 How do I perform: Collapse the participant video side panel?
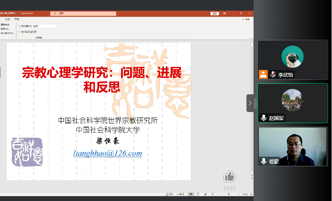coord(250,103)
